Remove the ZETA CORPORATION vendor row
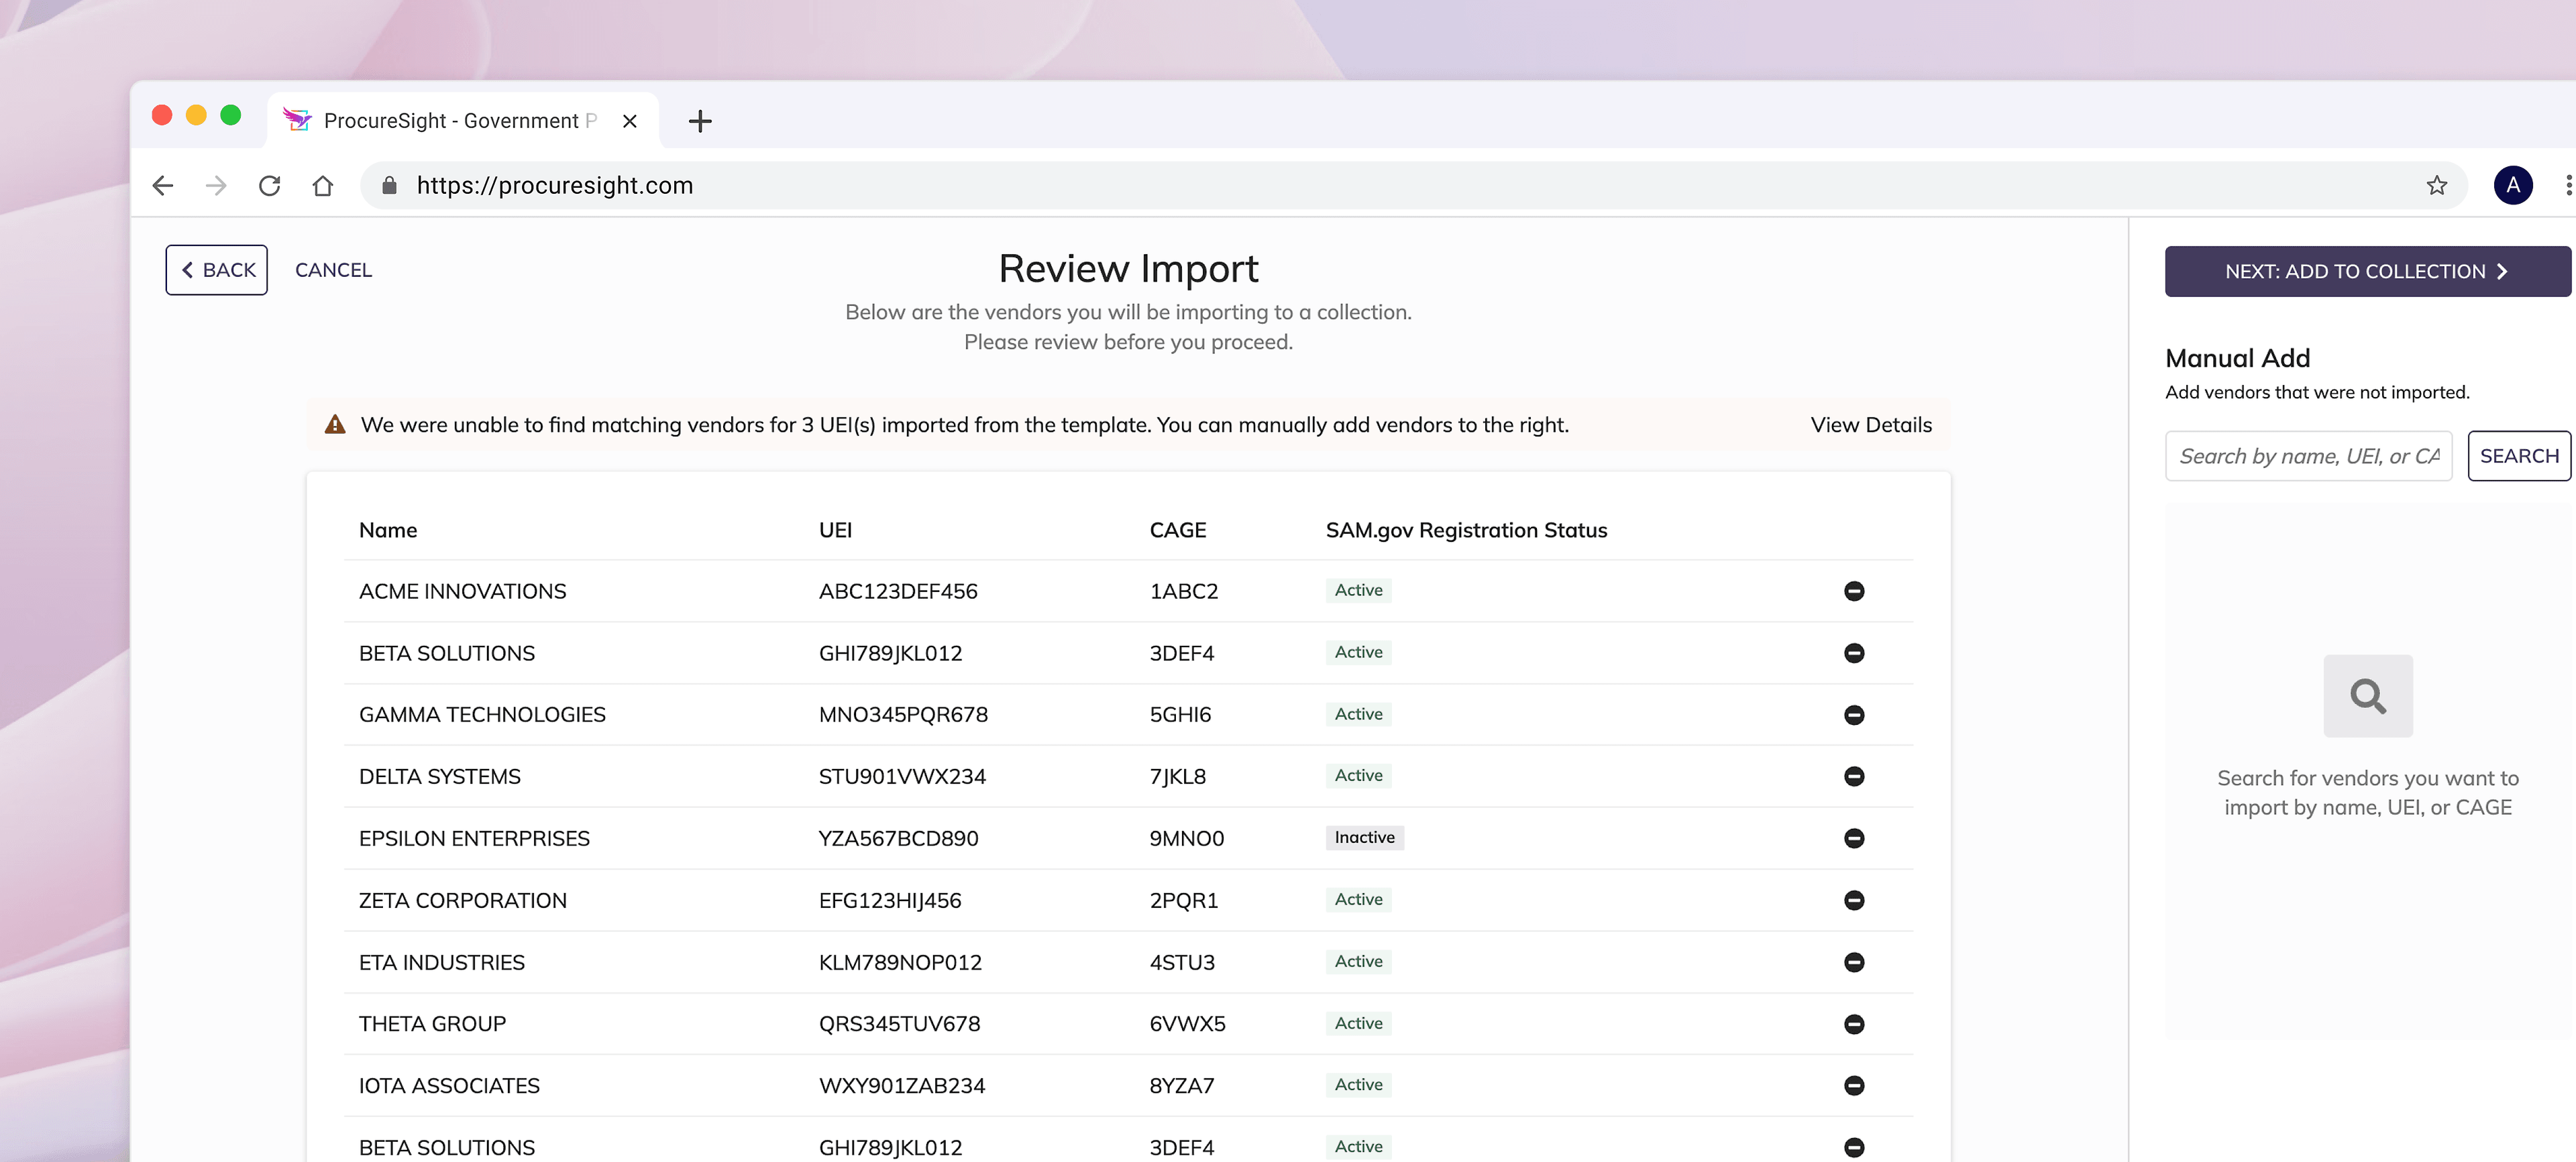The width and height of the screenshot is (2576, 1162). pos(1853,899)
